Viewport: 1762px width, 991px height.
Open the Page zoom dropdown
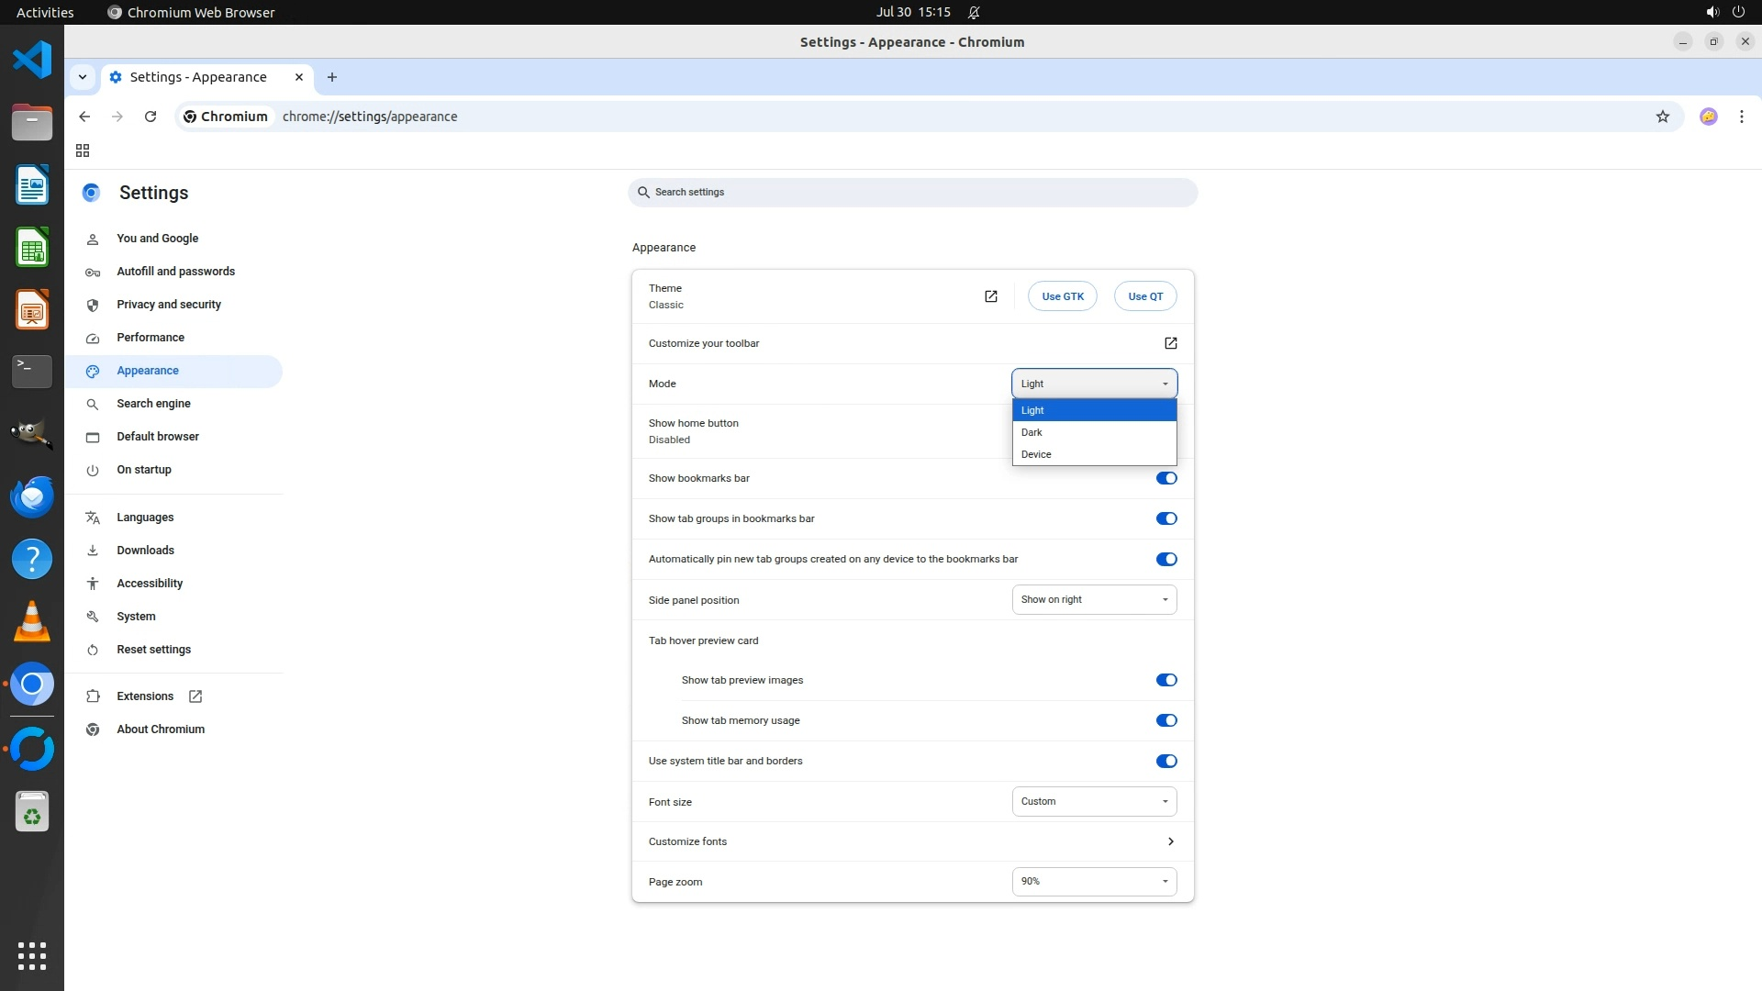[x=1094, y=882]
